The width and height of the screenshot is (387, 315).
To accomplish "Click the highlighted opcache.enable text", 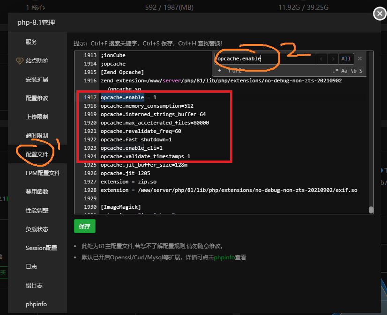I will tap(122, 97).
